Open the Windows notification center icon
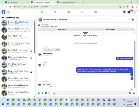The width and height of the screenshot is (139, 107). click(x=135, y=104)
